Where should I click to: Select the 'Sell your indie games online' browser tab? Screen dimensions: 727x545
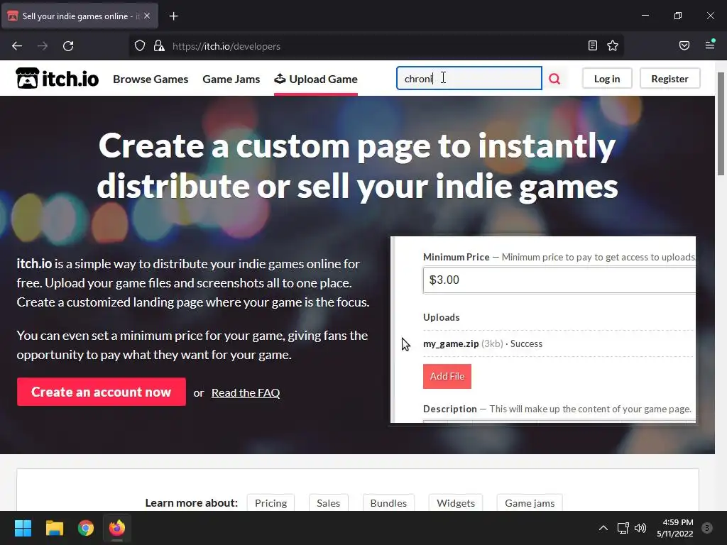(80, 16)
